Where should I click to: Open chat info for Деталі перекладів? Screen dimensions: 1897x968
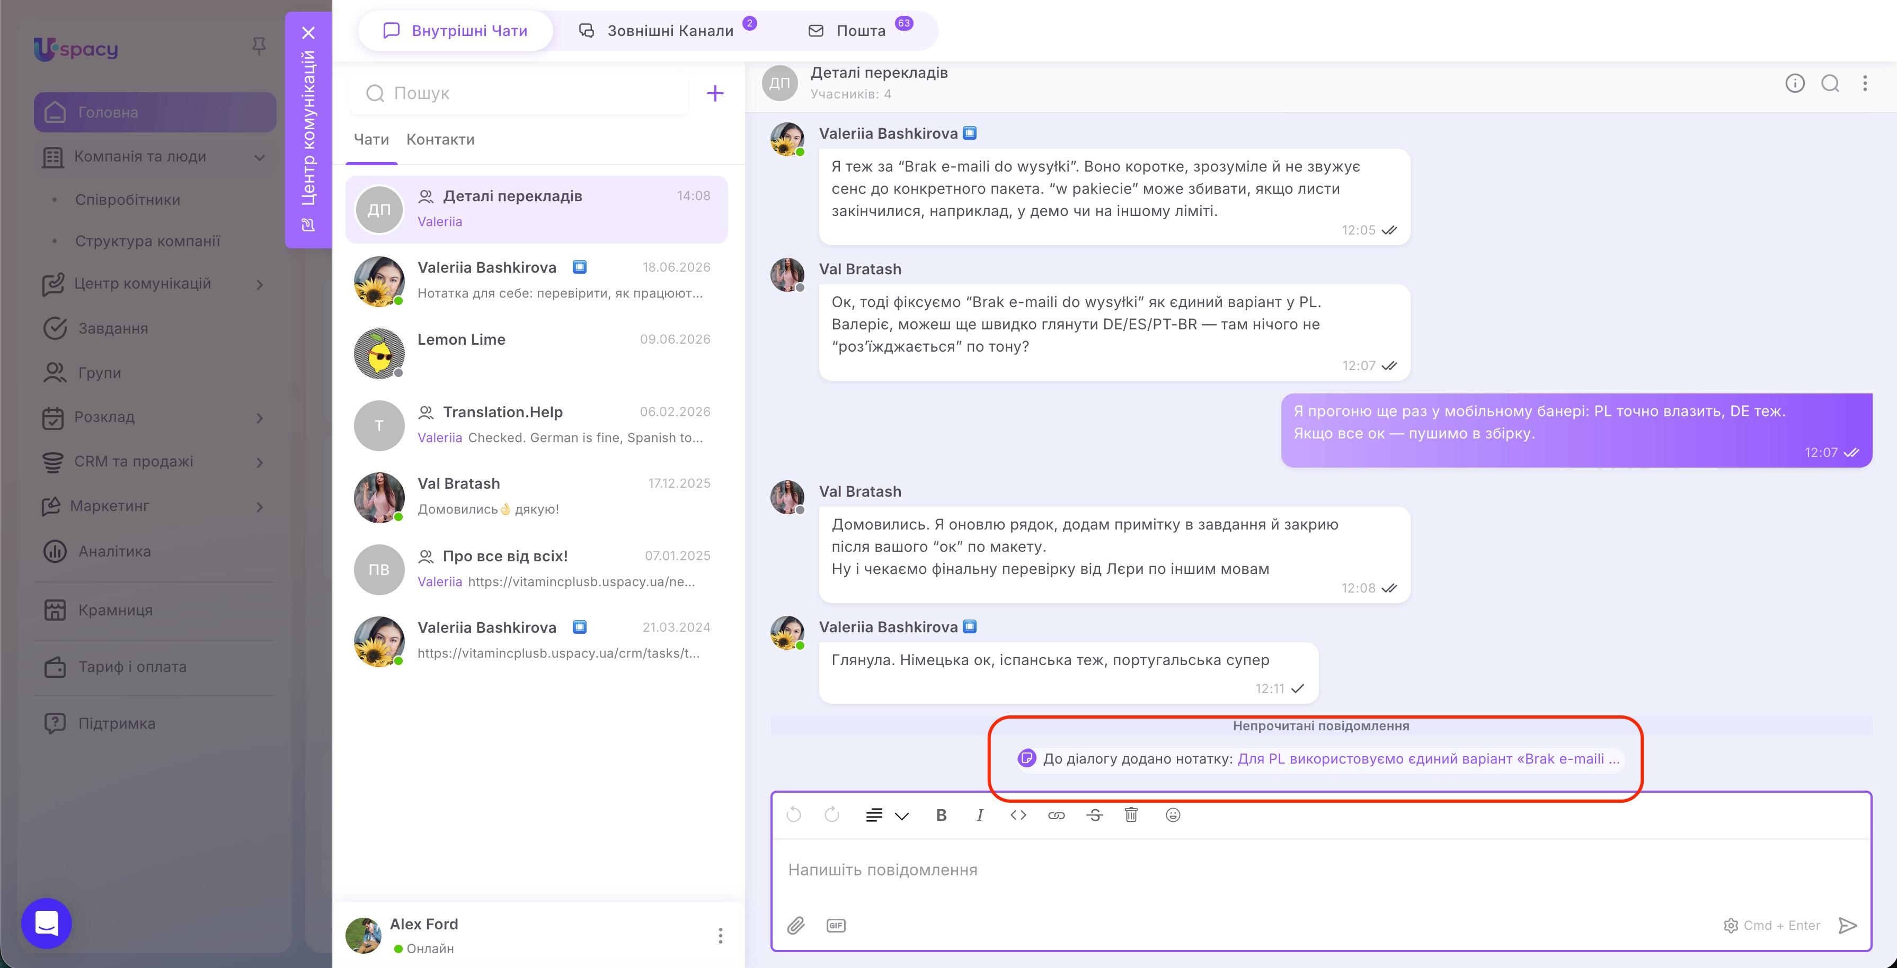pyautogui.click(x=1795, y=83)
